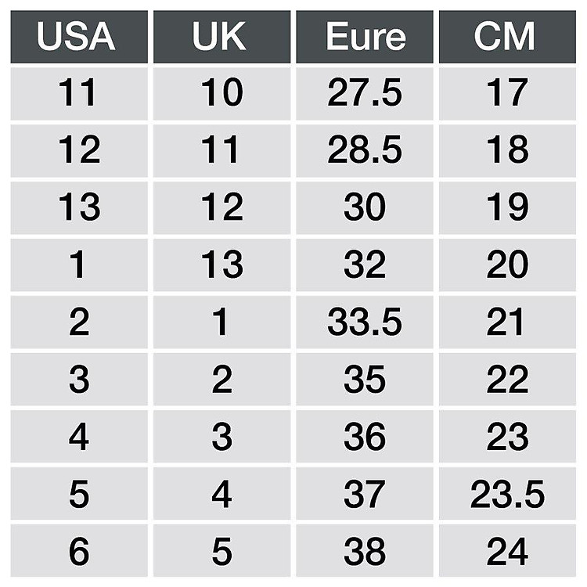Click the Eure column header
The height and width of the screenshot is (587, 587).
[365, 37]
